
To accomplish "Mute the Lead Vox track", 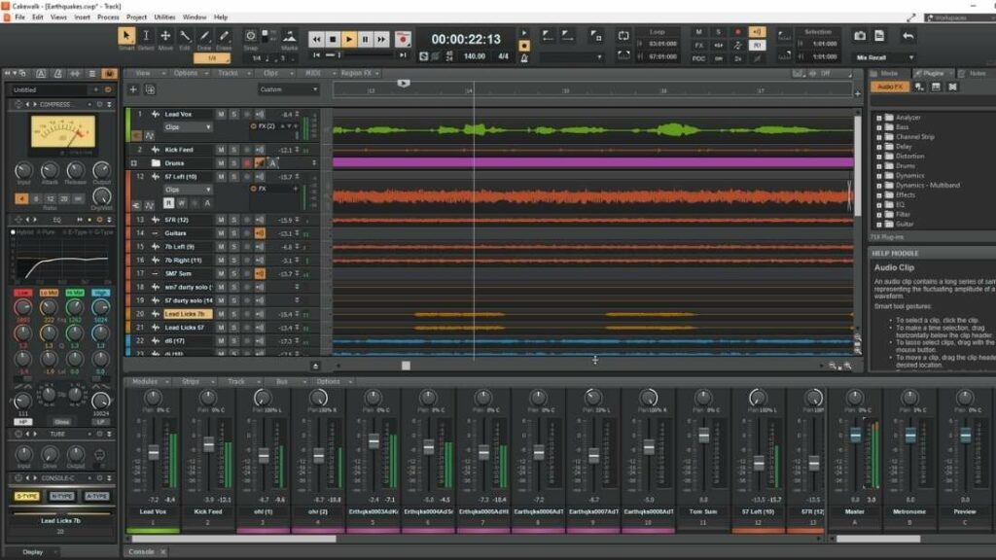I will 221,114.
